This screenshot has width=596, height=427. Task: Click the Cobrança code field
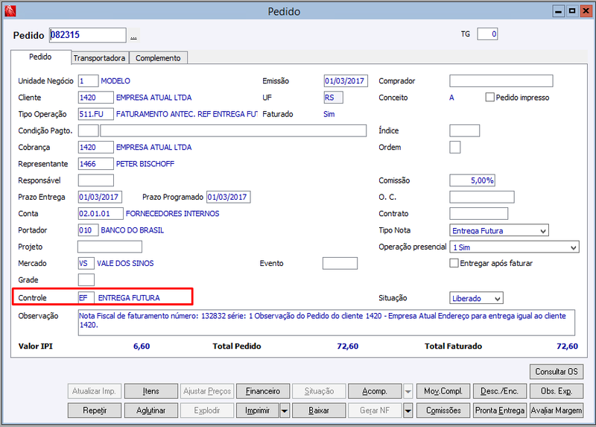click(96, 147)
